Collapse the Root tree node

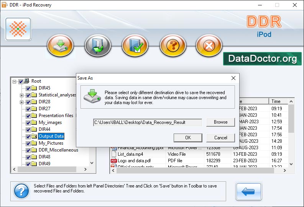[14, 81]
